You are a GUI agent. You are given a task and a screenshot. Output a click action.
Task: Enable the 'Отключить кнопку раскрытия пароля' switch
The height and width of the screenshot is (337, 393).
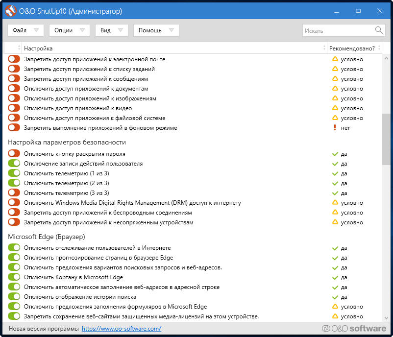14,153
